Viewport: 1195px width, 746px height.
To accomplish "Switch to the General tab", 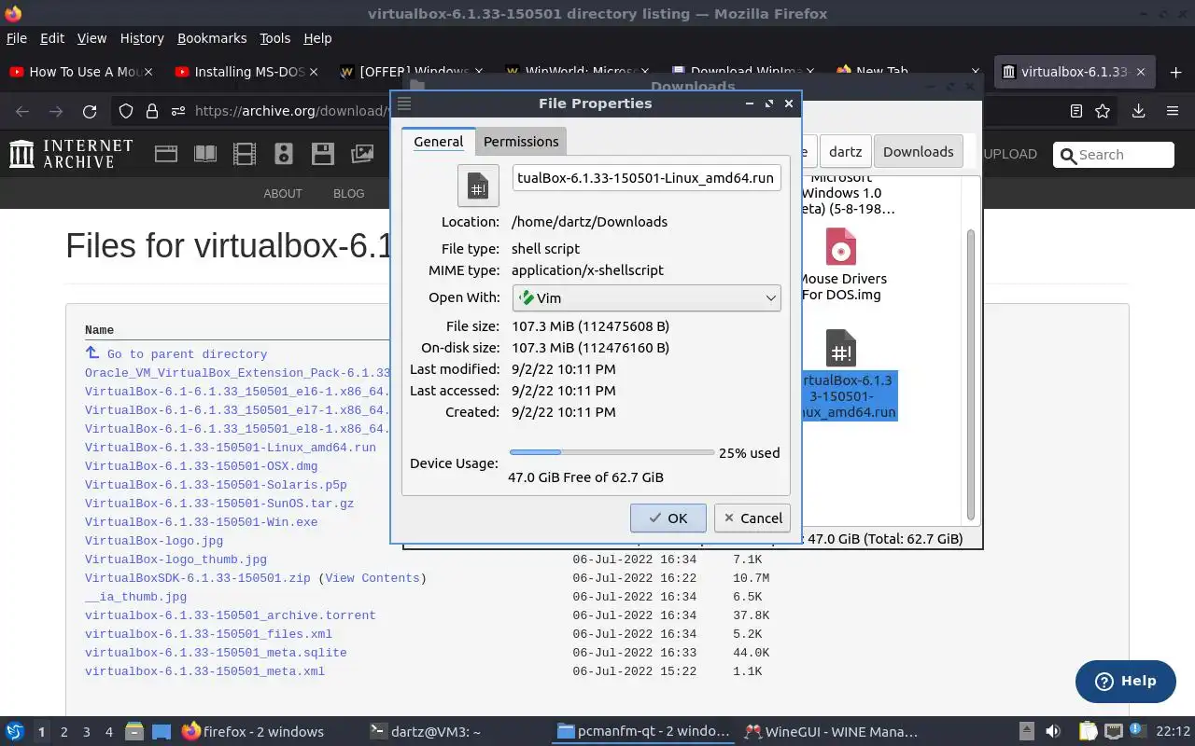I will [439, 142].
